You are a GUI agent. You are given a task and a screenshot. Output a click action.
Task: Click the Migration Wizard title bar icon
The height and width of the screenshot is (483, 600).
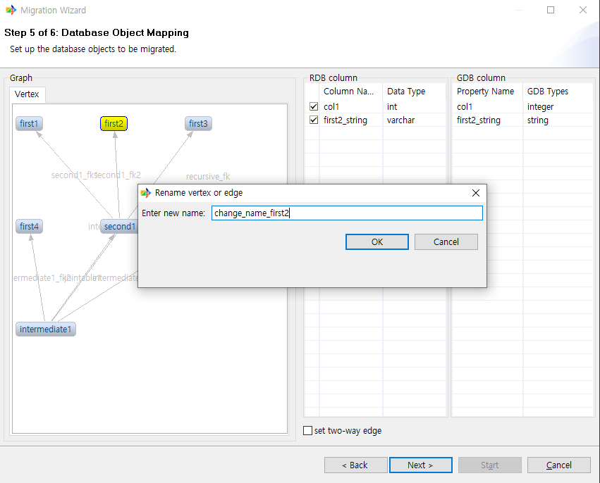10,10
